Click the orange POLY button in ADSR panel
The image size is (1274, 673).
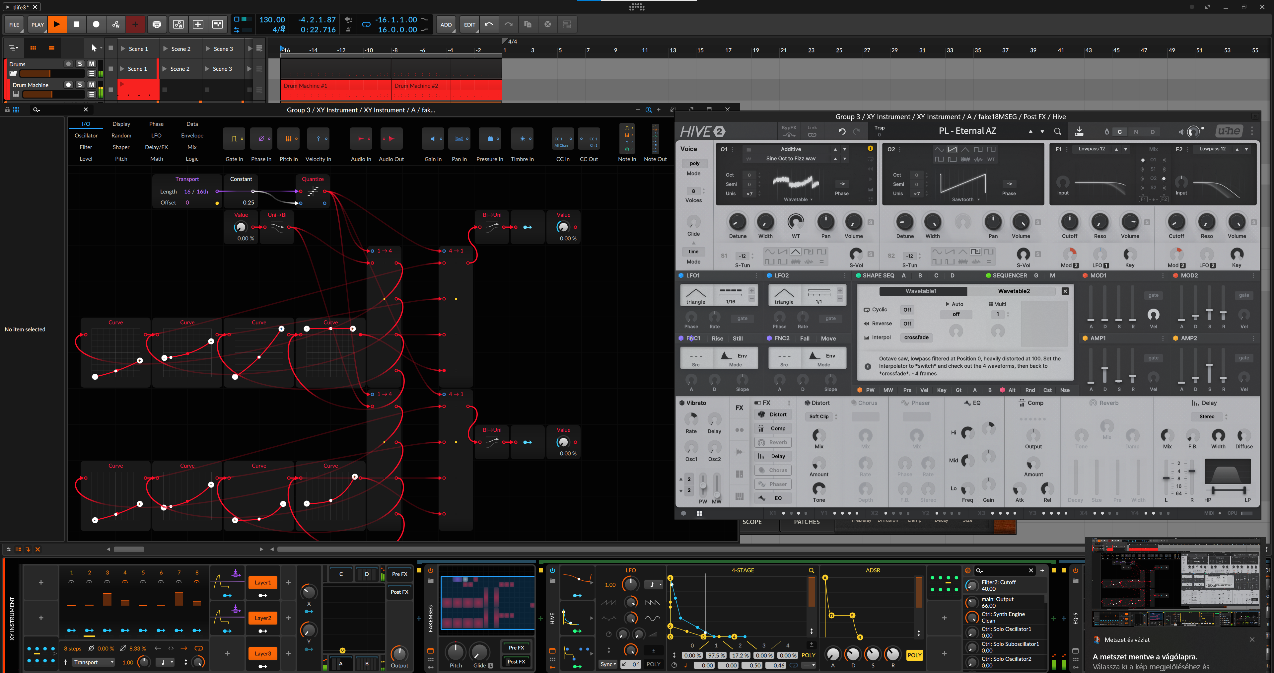coord(914,655)
